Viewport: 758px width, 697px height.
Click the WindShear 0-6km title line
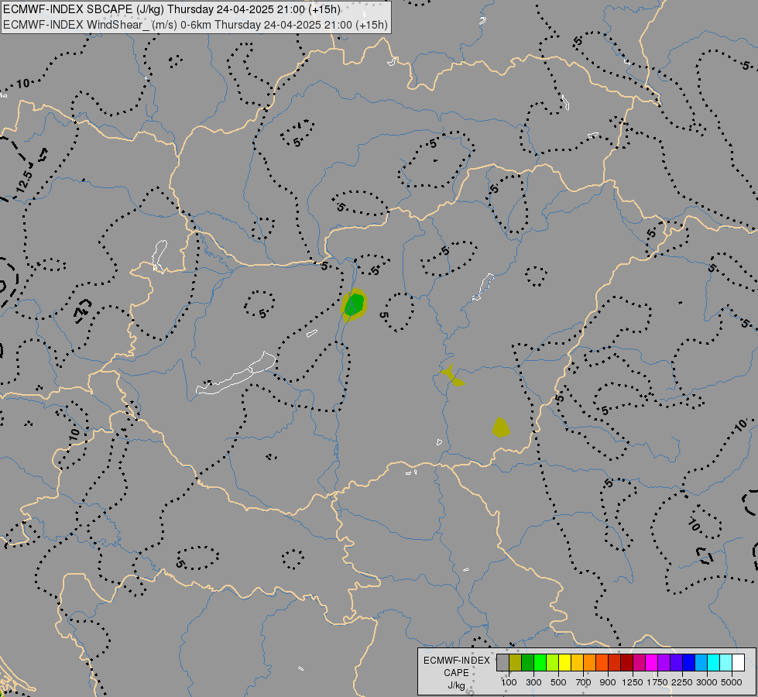(x=195, y=25)
